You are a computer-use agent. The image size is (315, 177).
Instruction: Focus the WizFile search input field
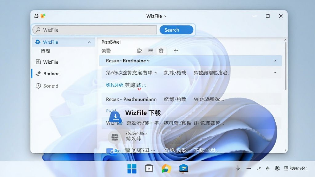point(95,30)
